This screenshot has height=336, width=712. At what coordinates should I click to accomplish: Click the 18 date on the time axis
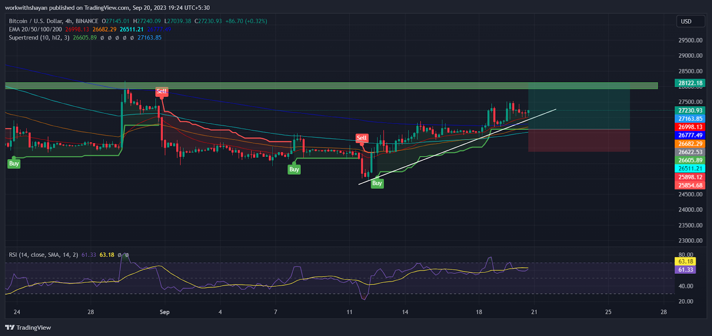[x=479, y=312]
